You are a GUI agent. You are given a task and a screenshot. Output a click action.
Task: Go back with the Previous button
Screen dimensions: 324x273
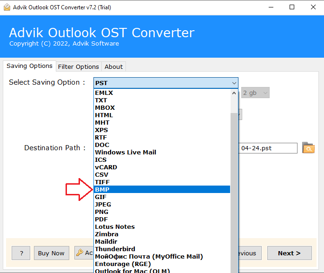coord(250,253)
